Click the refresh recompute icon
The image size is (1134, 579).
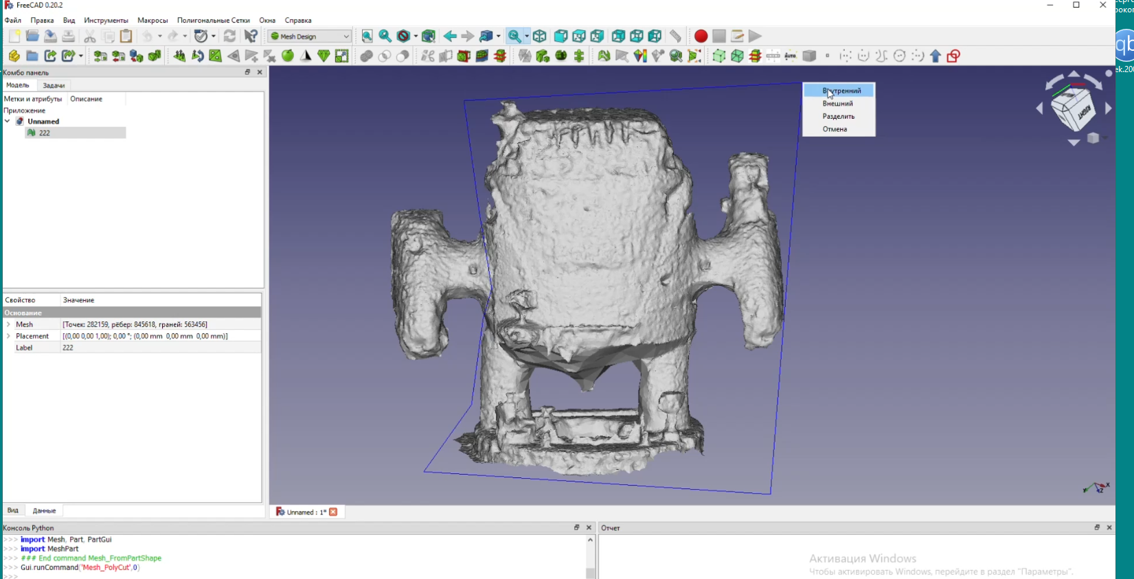coord(230,36)
